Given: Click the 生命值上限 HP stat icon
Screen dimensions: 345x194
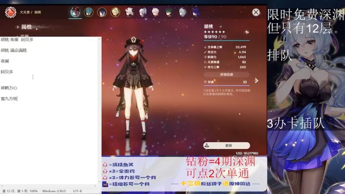Looking at the screenshot, I should [205, 47].
